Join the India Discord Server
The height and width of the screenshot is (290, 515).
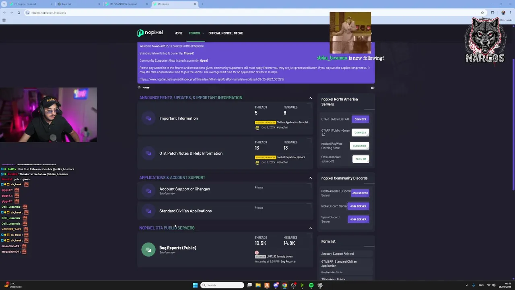358,206
